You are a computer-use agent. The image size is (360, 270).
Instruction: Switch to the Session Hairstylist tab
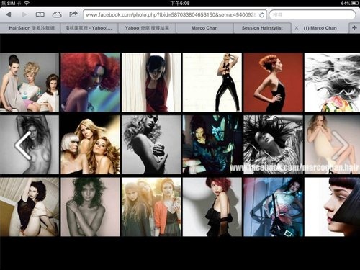(262, 28)
